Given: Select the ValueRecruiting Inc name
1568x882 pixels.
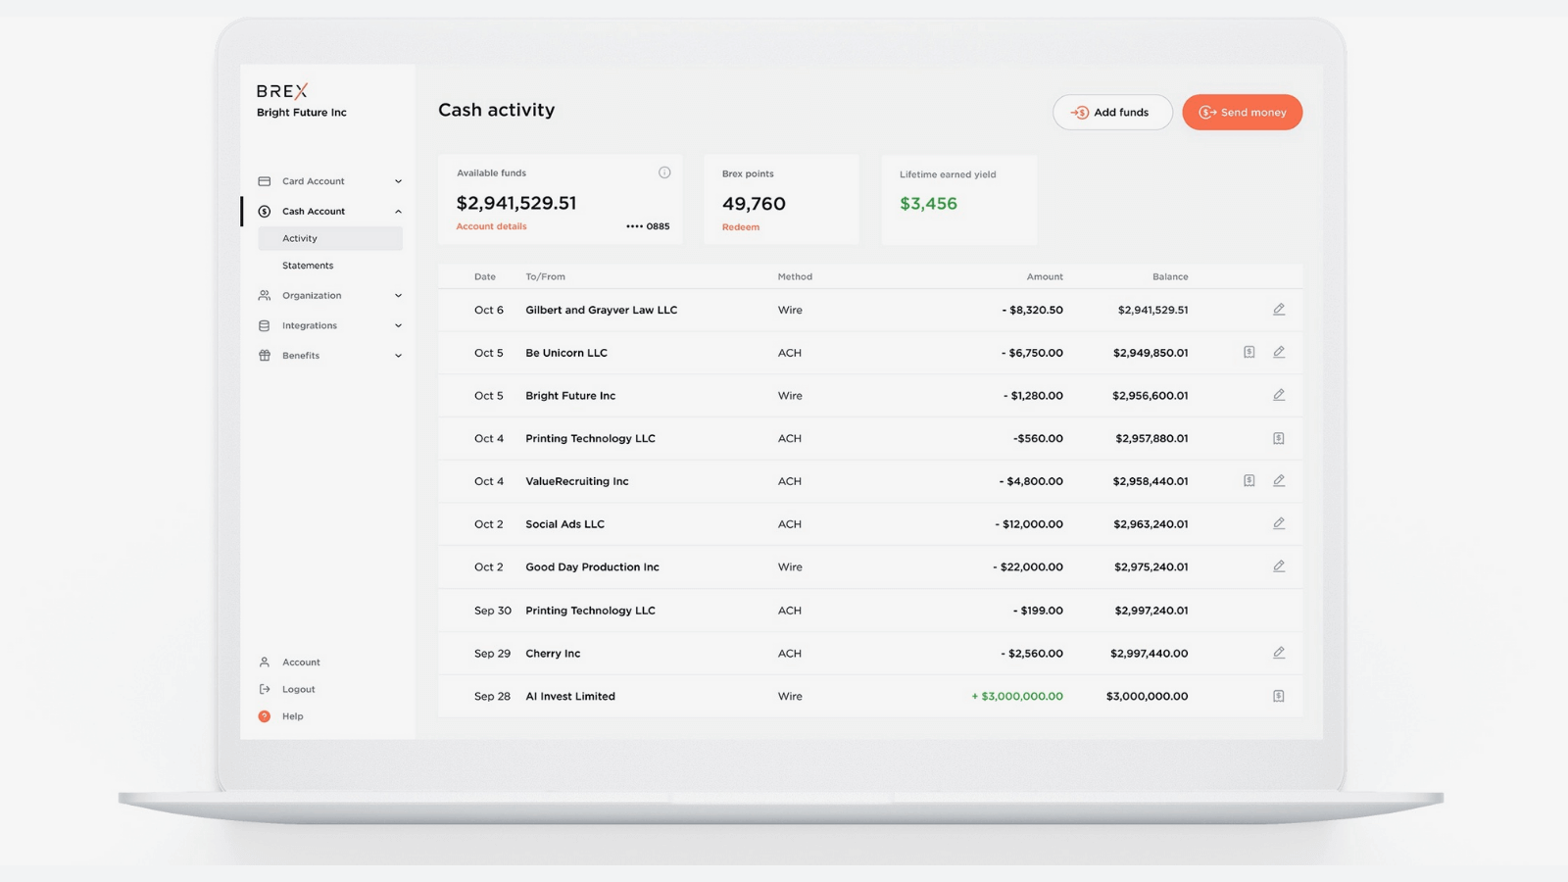Looking at the screenshot, I should point(577,481).
